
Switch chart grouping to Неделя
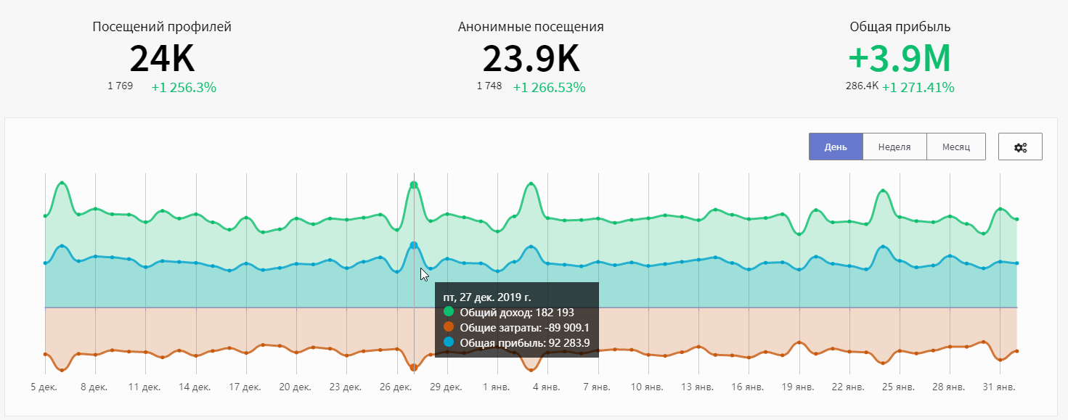point(894,147)
